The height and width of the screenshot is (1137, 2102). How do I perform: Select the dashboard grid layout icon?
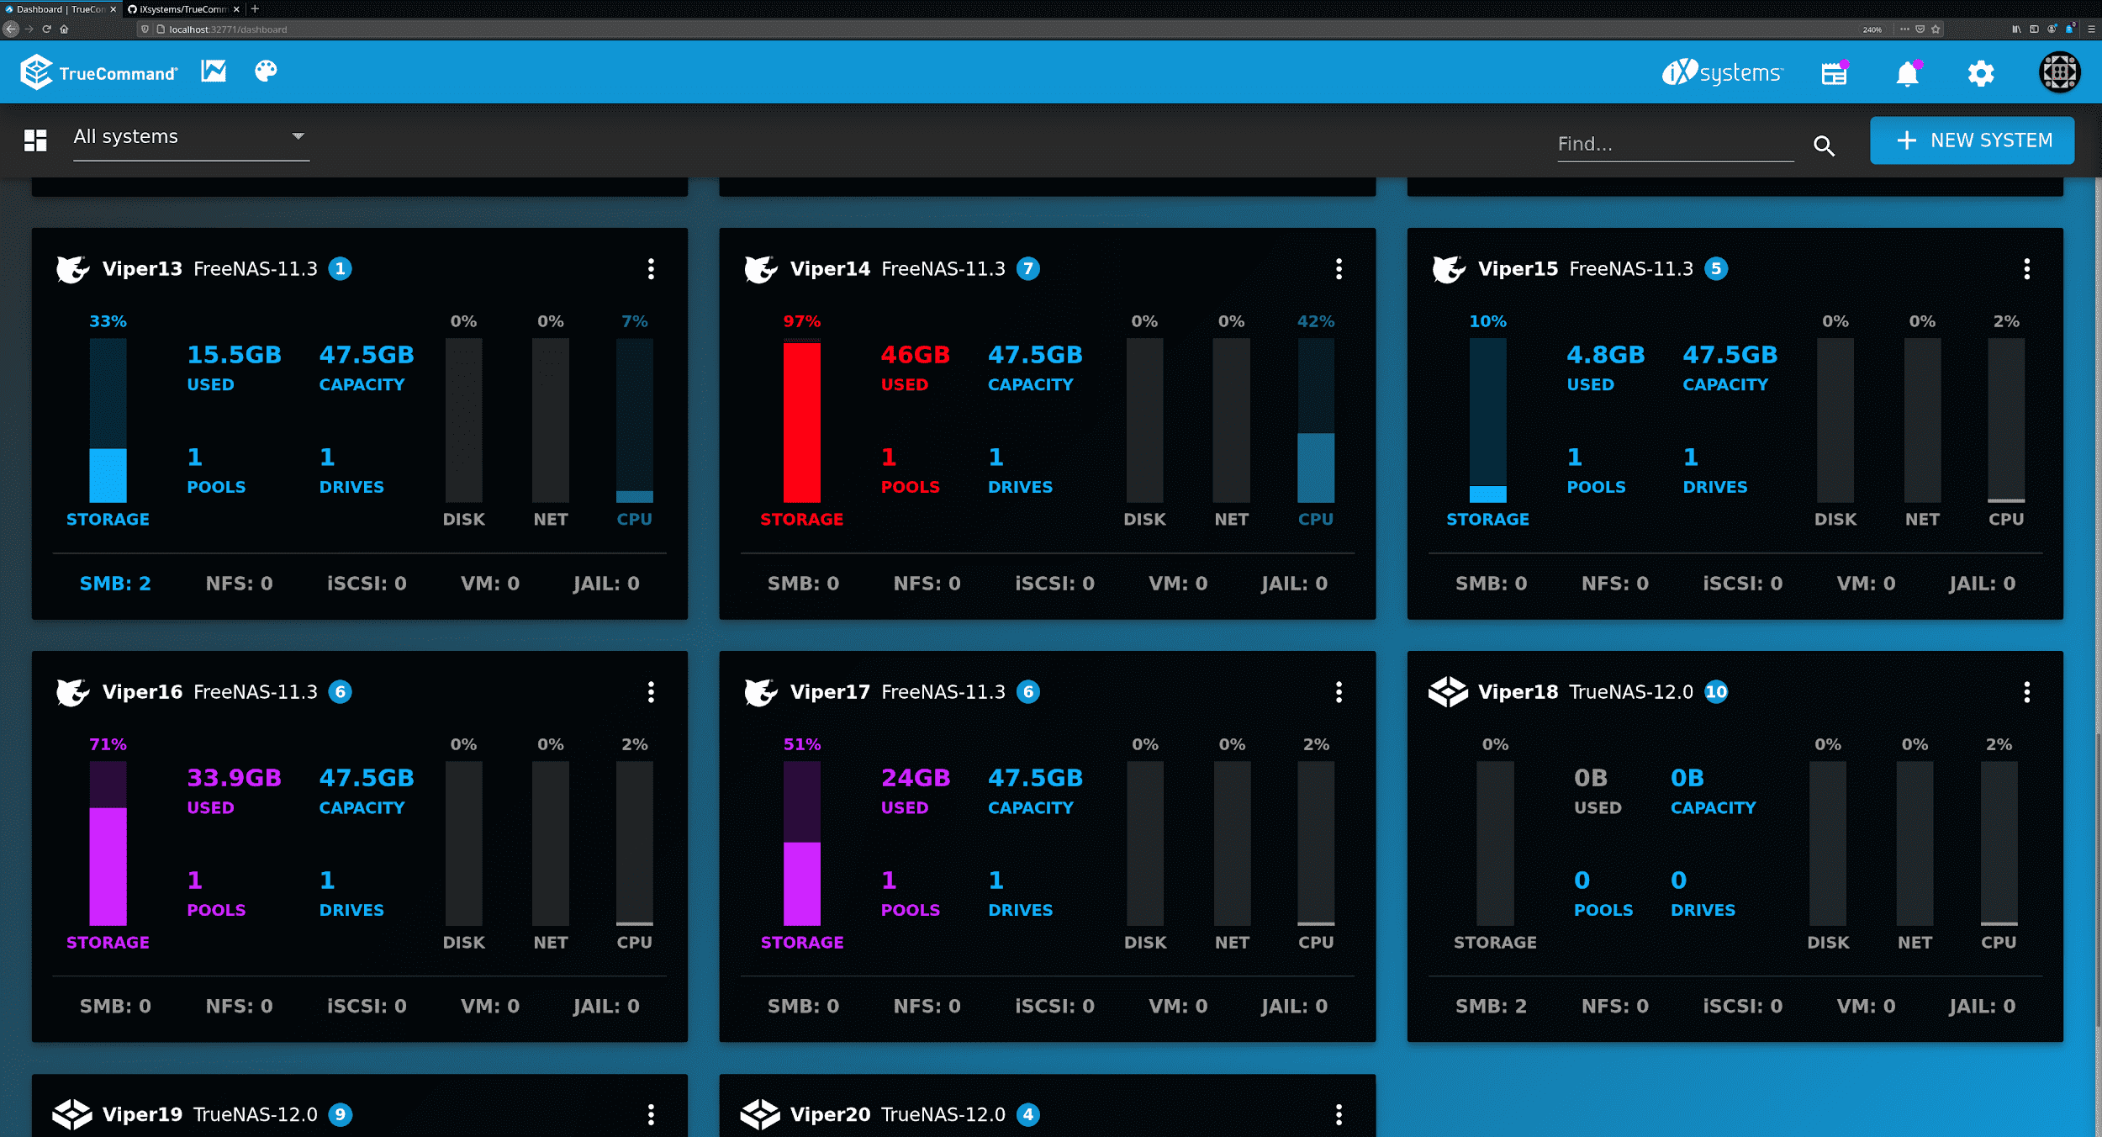(34, 140)
